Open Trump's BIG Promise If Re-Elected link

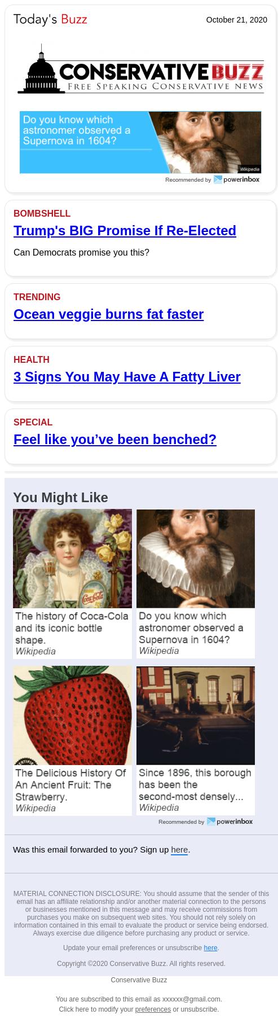[125, 231]
